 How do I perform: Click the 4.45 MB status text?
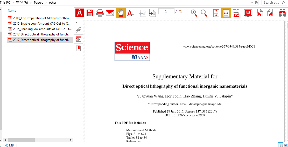click(8, 145)
